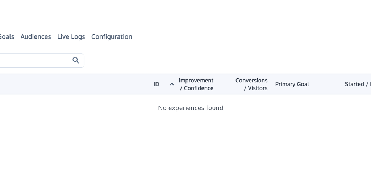Click the blank header area left of ID
Image resolution: width=371 pixels, height=185 pixels.
72,84
